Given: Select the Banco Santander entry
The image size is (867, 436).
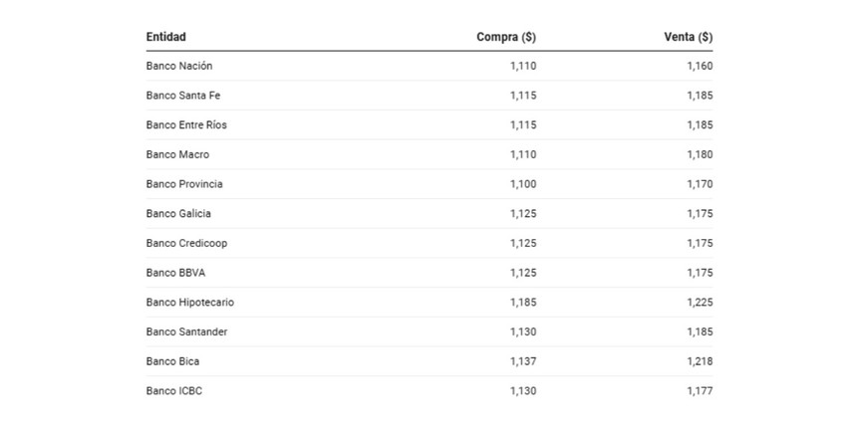Looking at the screenshot, I should (x=186, y=331).
